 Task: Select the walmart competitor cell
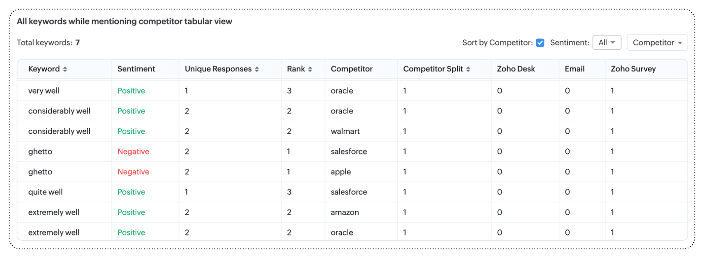[x=345, y=131]
